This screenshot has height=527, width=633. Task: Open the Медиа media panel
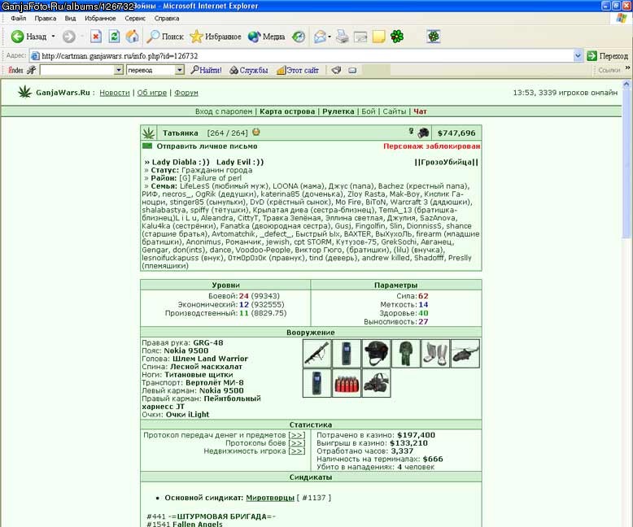coord(266,37)
